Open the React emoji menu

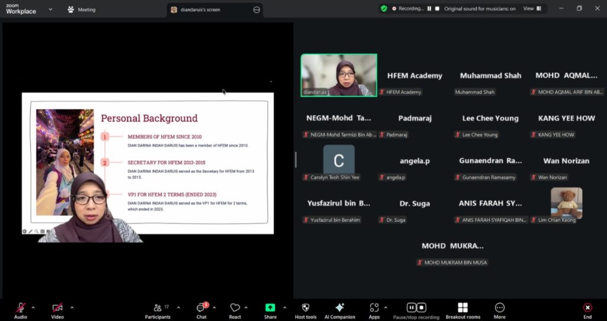[235, 308]
